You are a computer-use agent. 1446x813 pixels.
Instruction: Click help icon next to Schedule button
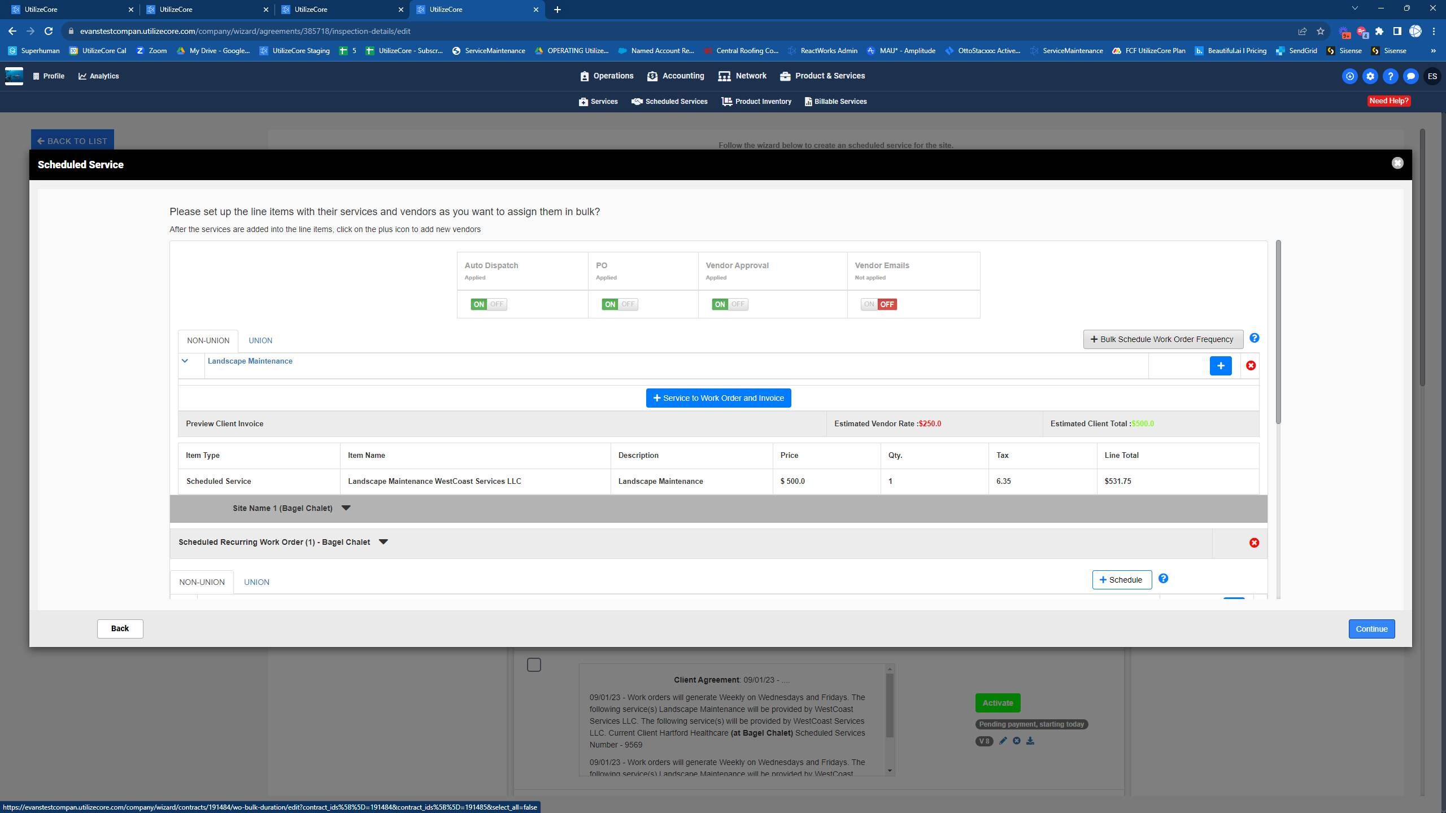(x=1163, y=579)
